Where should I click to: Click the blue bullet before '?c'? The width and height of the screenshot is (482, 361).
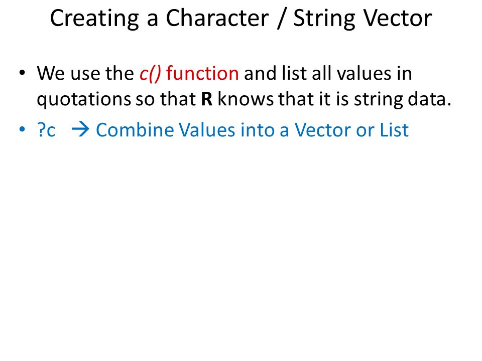click(22, 129)
